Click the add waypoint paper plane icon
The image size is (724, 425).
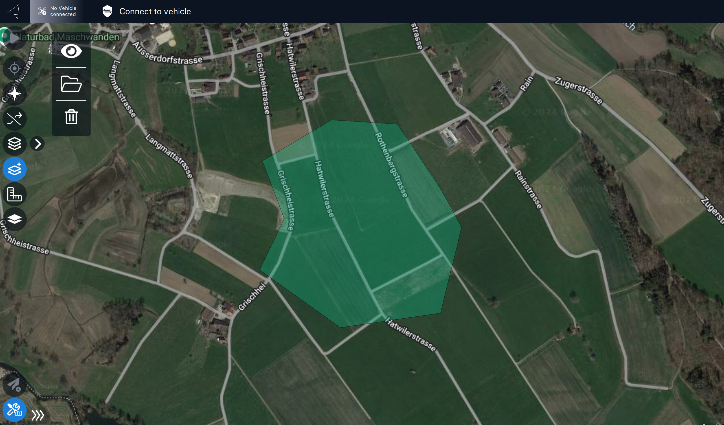(14, 384)
